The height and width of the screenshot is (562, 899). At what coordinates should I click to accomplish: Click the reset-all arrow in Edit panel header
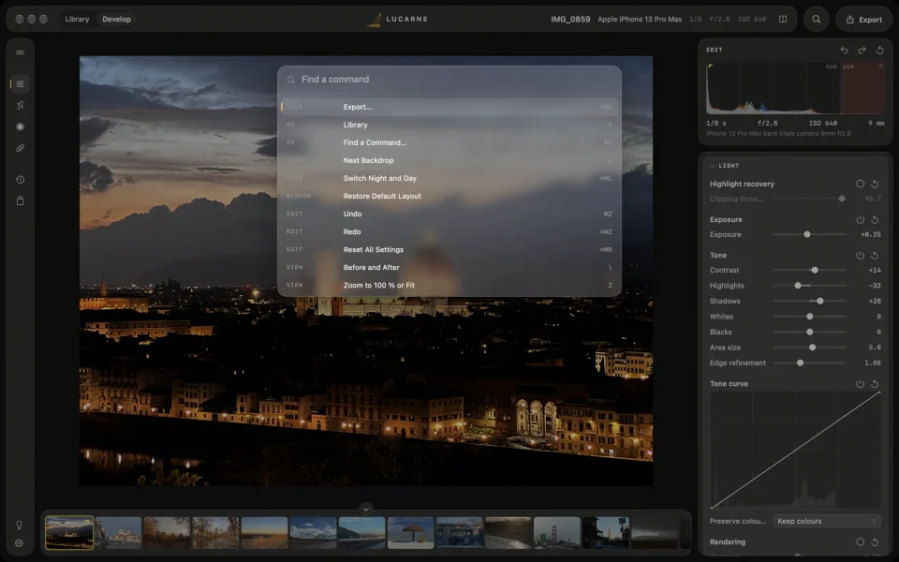(880, 50)
